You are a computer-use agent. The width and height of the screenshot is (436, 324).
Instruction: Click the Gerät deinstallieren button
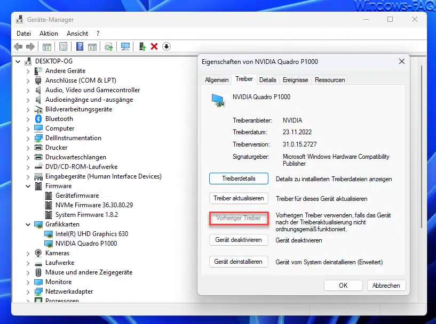pyautogui.click(x=239, y=262)
